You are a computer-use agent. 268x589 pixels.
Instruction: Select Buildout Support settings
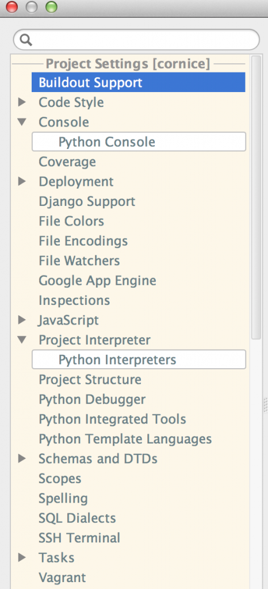pos(139,82)
